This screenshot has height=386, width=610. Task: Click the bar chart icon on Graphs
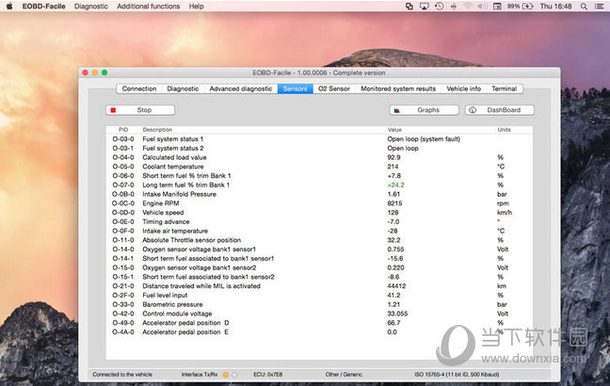click(396, 110)
